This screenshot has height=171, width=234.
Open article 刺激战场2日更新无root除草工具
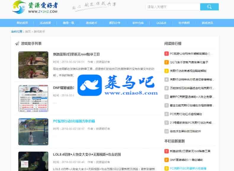point(76,54)
